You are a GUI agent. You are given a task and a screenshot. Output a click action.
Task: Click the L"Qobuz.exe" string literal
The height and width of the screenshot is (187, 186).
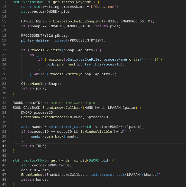103,7
